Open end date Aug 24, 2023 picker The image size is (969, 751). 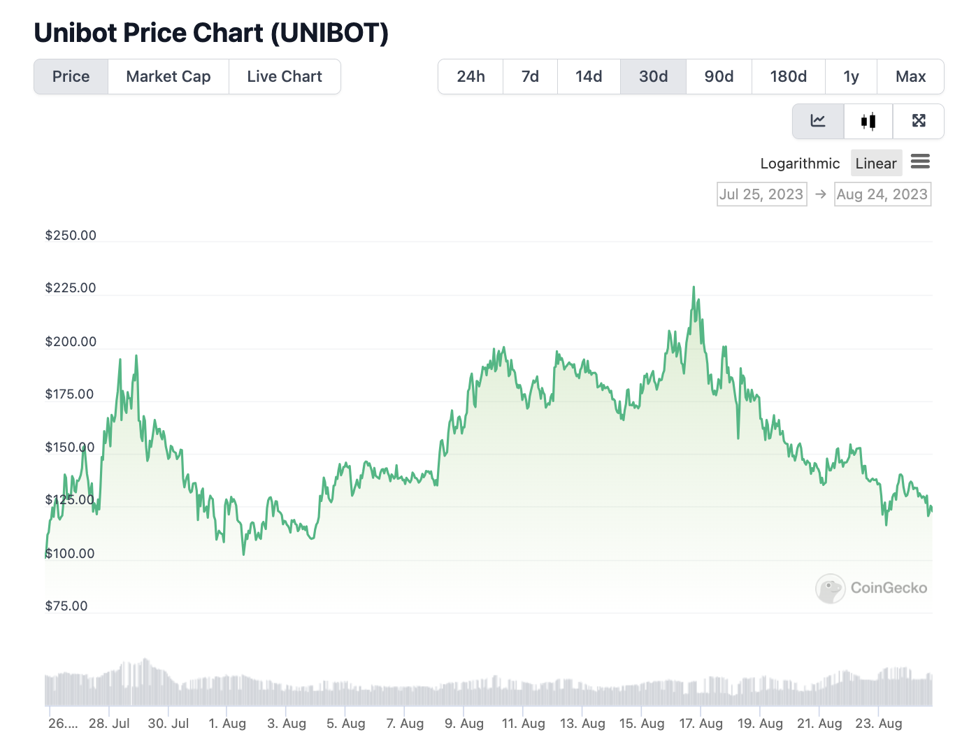pyautogui.click(x=882, y=194)
